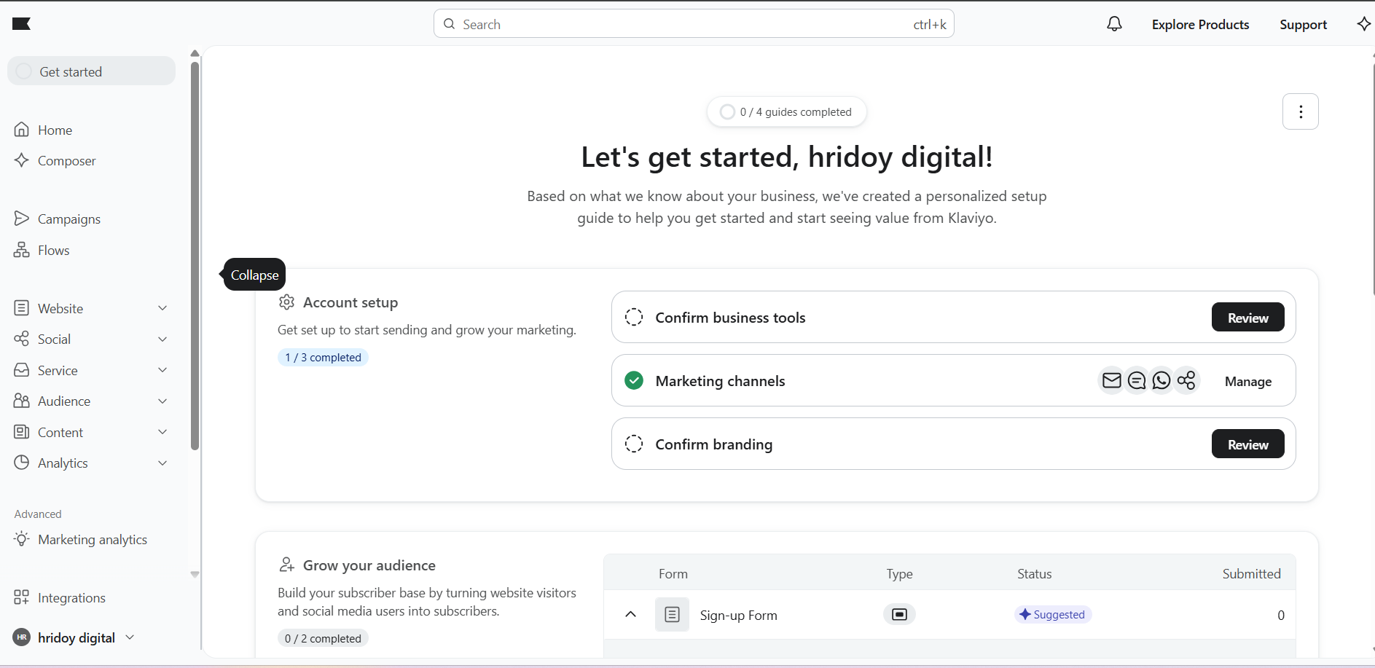
Task: Click the popup type icon for Sign-up Form
Action: pyautogui.click(x=899, y=614)
